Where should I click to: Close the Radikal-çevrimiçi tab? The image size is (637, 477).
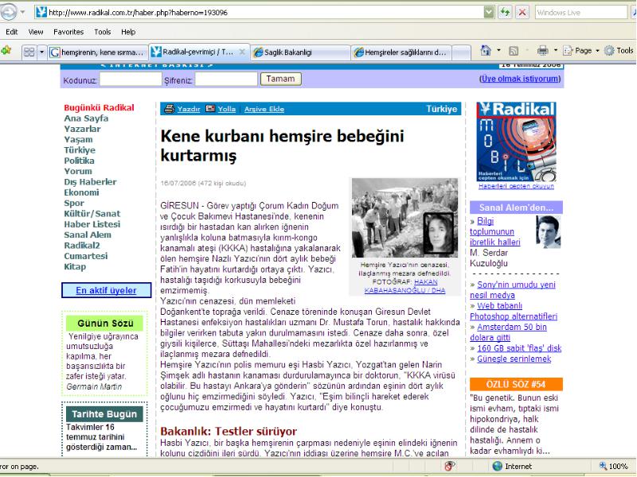click(x=242, y=52)
